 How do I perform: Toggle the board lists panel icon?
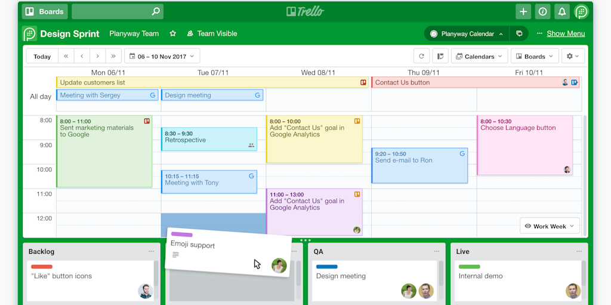[440, 57]
